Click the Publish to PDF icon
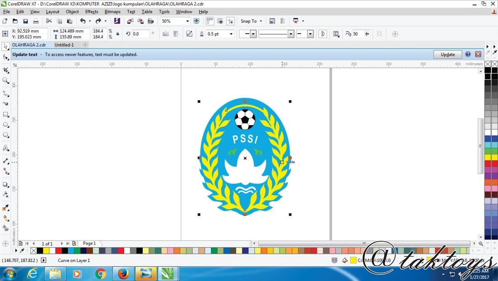 pyautogui.click(x=151, y=21)
